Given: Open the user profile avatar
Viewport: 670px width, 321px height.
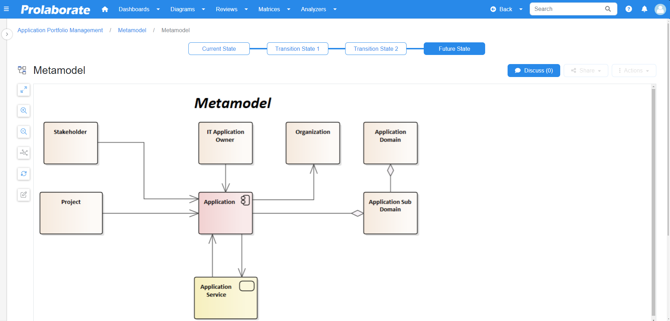Looking at the screenshot, I should point(660,9).
